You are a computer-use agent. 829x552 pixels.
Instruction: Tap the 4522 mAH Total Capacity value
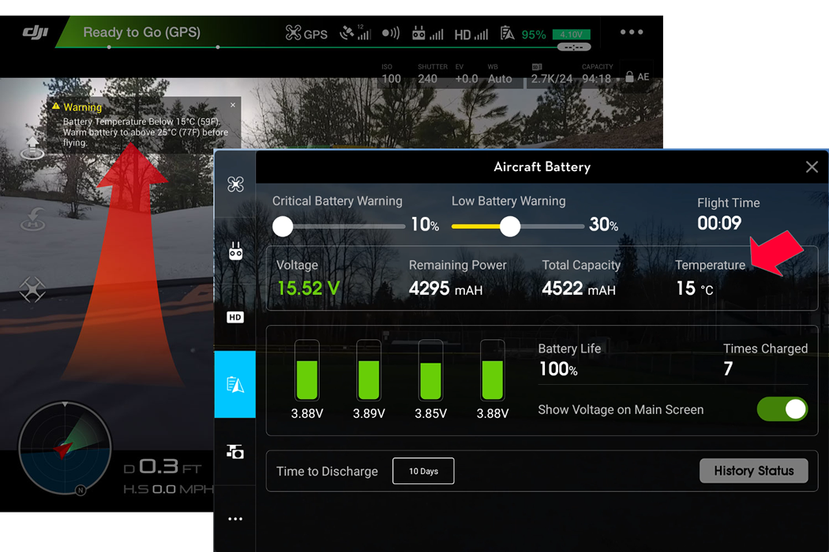click(x=579, y=289)
